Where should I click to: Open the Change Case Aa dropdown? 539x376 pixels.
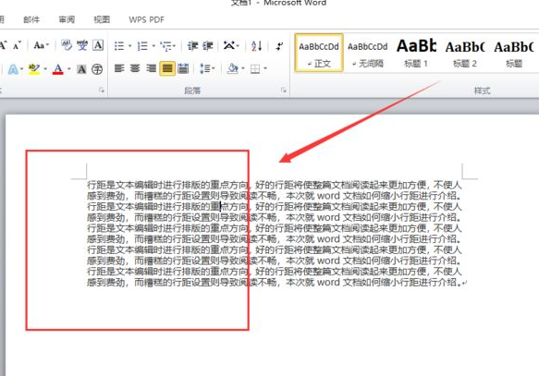(42, 45)
